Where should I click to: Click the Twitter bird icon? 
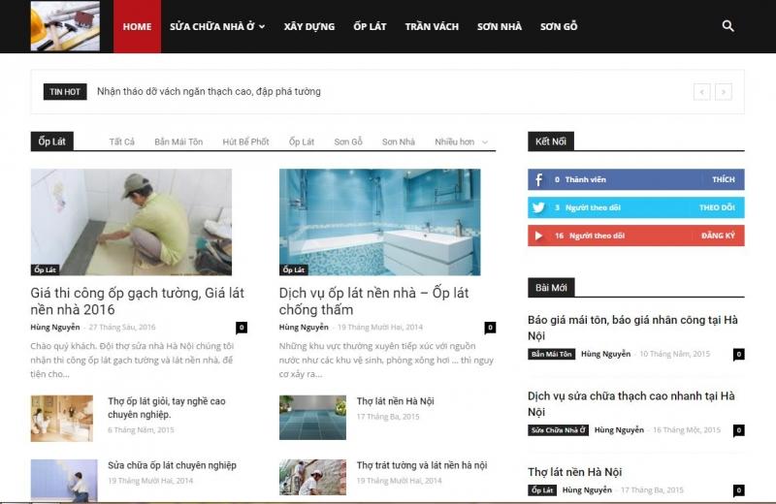point(538,207)
